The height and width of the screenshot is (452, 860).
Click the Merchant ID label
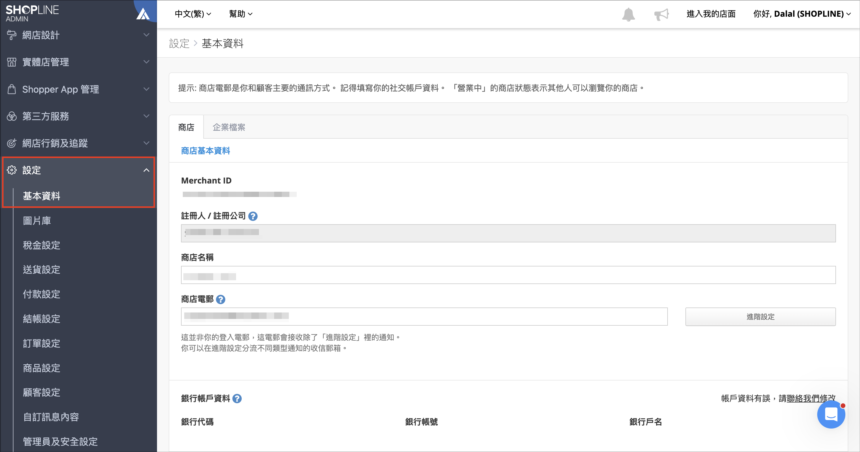pos(206,181)
